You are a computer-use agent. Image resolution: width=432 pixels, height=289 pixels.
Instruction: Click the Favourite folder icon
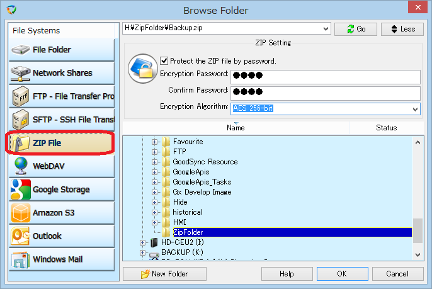click(x=166, y=142)
